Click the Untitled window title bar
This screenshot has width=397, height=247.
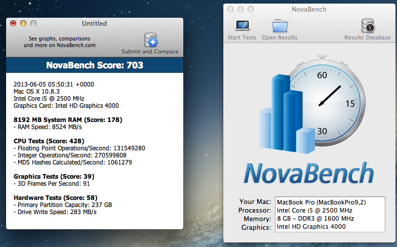94,23
